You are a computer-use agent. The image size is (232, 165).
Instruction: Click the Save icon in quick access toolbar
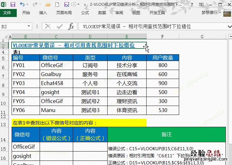click(x=13, y=4)
